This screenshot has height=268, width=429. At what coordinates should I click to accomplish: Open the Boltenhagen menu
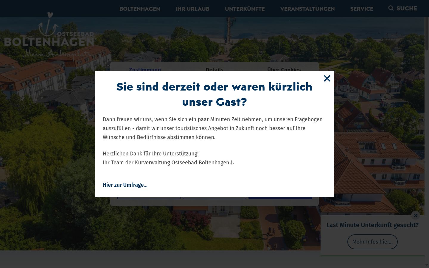140,9
